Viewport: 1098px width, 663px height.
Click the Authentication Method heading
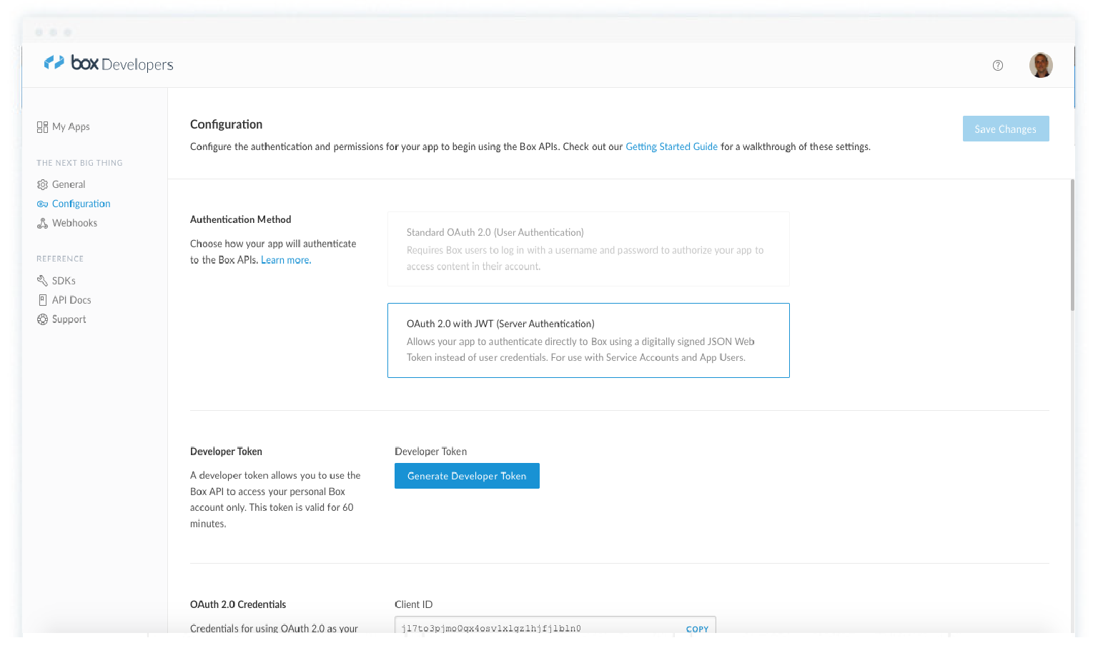[241, 219]
